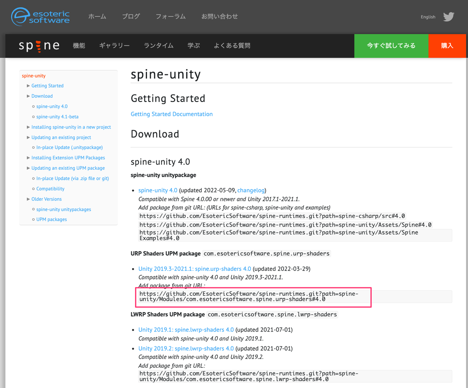Open Getting Started Documentation link
This screenshot has width=468, height=388.
[x=172, y=114]
